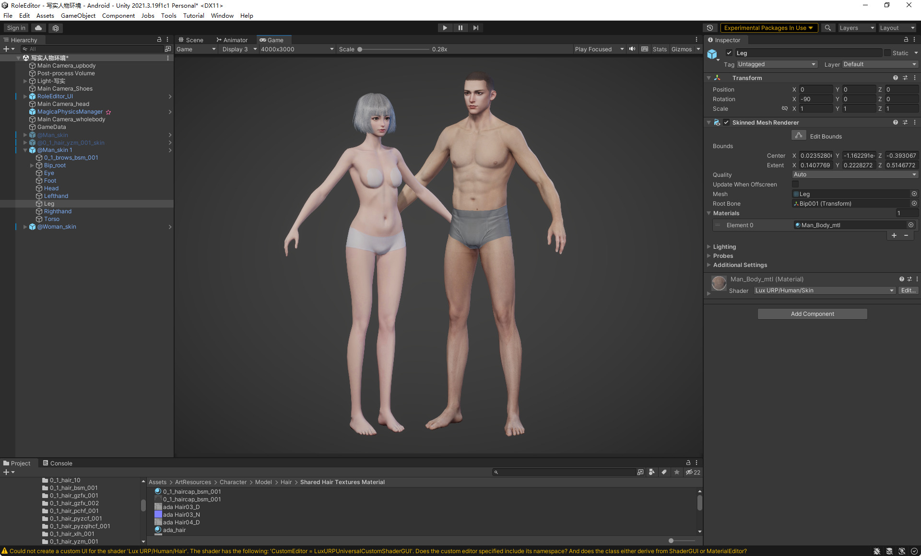Expand the @Woman_skin hierarchy item
921x556 pixels.
point(25,227)
